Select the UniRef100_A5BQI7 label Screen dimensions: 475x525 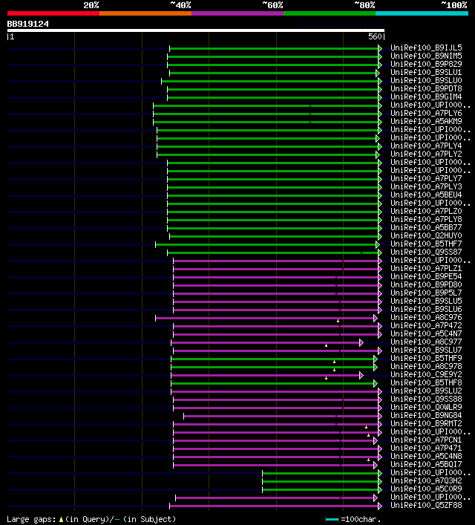click(426, 464)
